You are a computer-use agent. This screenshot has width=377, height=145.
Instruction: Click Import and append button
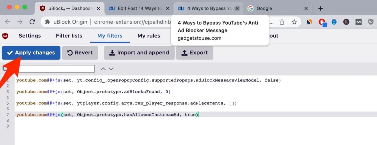pyautogui.click(x=139, y=53)
